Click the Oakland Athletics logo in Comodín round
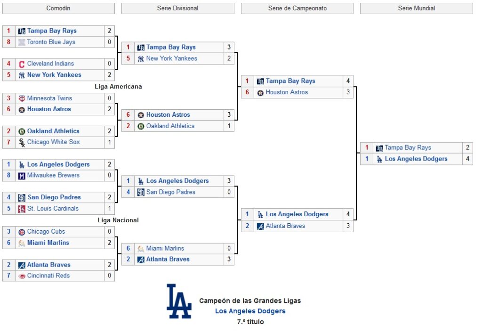Screen dimensions: 482x333 tap(22, 131)
